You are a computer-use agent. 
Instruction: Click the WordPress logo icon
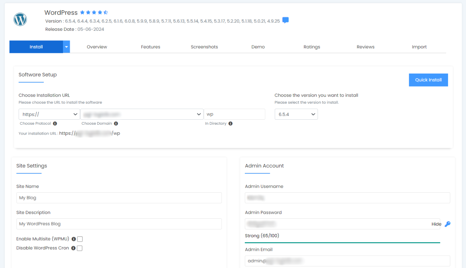(20, 19)
